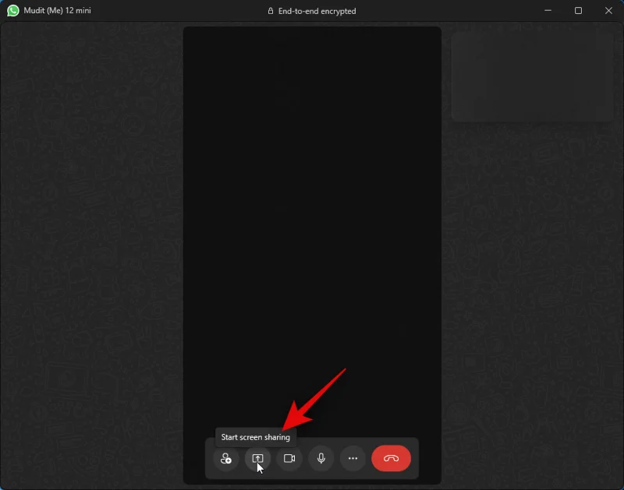Close the WhatsApp call window
This screenshot has width=624, height=490.
[x=608, y=11]
